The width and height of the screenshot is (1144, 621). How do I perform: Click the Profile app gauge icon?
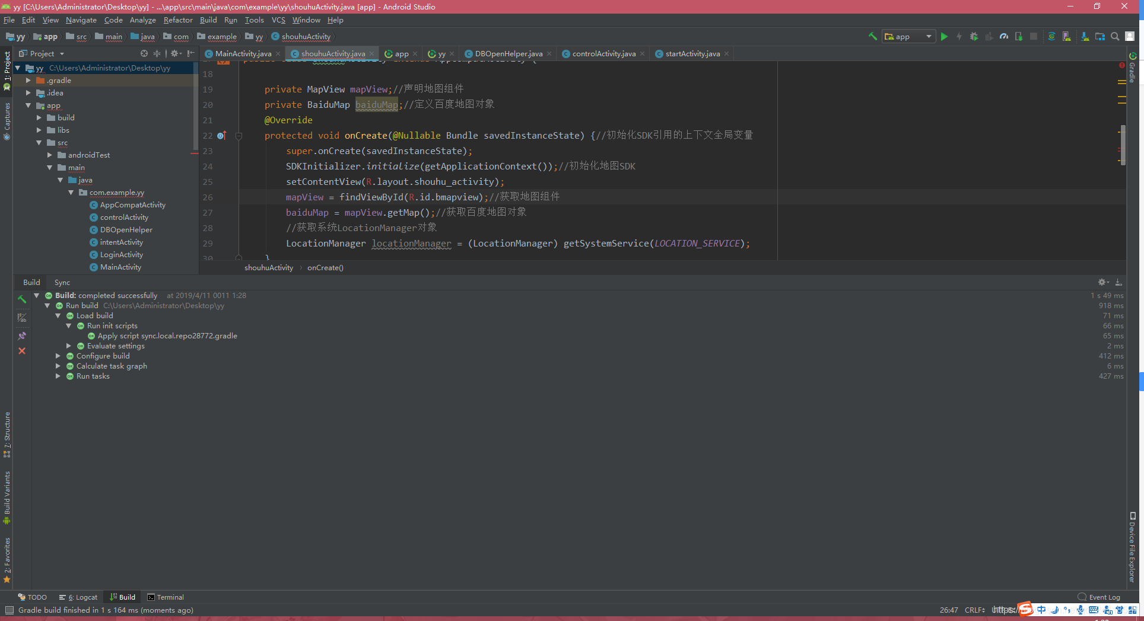(x=1003, y=36)
